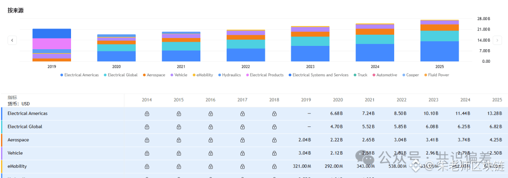Click lock icon for Aerospace 2018
This screenshot has width=508, height=178.
(274, 140)
